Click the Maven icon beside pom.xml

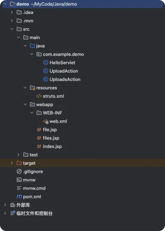click(x=19, y=196)
